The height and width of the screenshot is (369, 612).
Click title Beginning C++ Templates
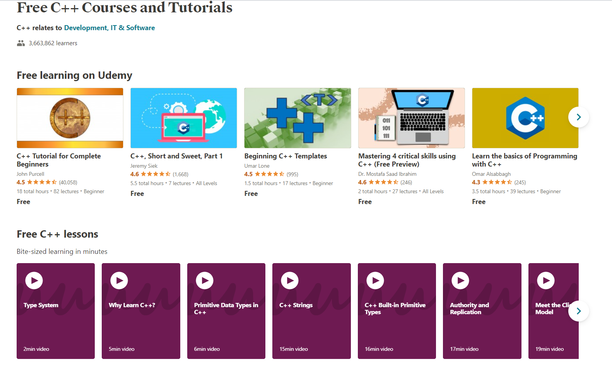[285, 156]
